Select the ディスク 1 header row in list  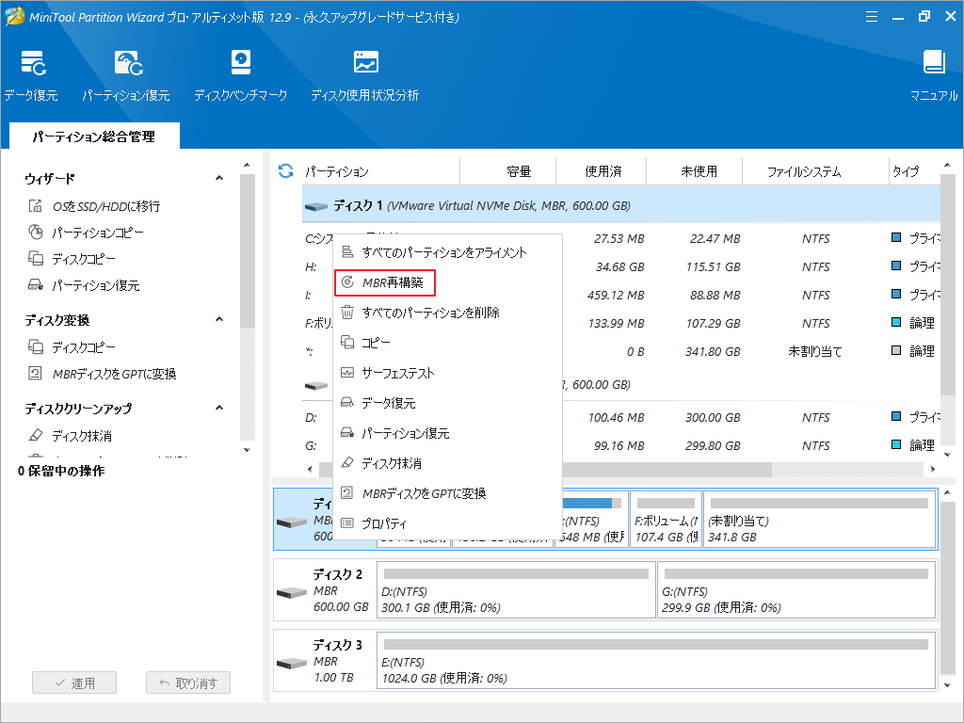[621, 206]
